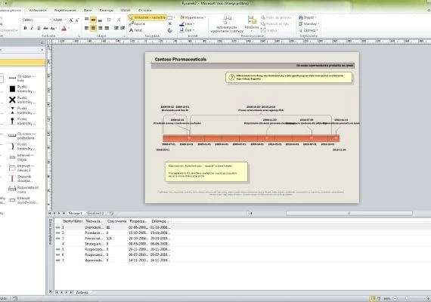
Task: Open the Cień (Shadow) dropdown
Action: tap(187, 30)
